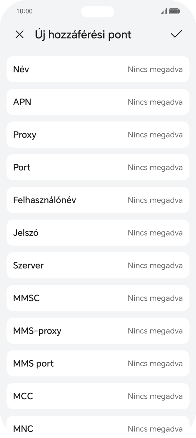Tap the signal strength indicator
The height and width of the screenshot is (438, 196).
click(163, 11)
